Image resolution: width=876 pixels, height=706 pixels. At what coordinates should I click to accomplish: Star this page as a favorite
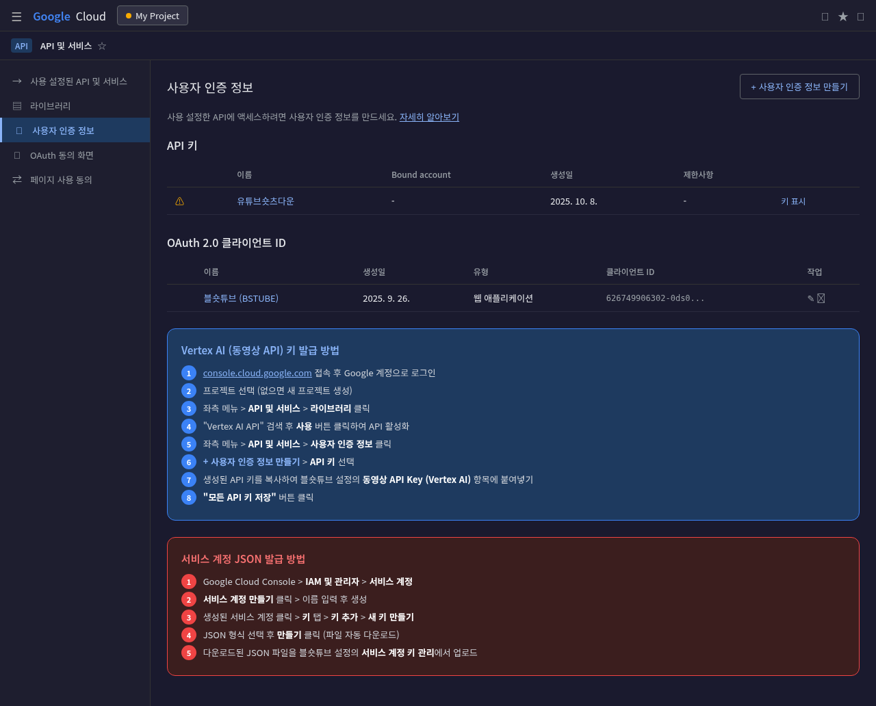click(x=842, y=16)
